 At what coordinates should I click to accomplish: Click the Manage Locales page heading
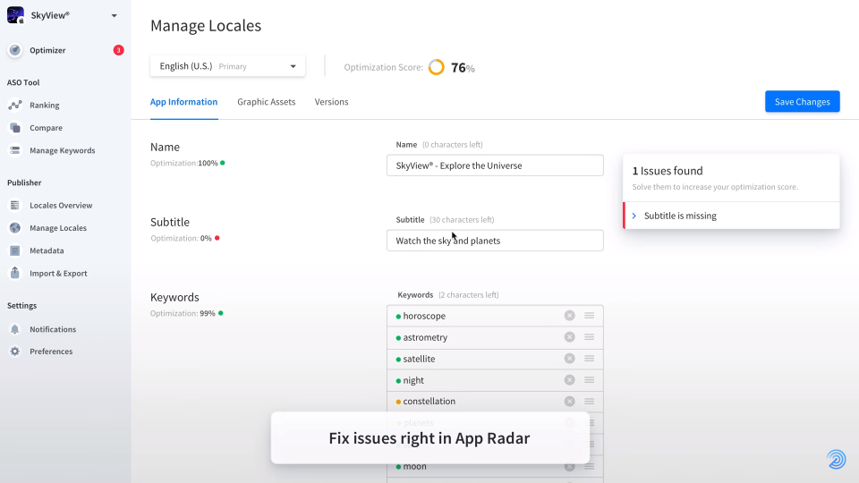coord(206,26)
